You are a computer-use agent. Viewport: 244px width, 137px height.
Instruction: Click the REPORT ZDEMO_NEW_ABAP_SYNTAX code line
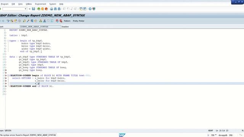tap(29, 30)
